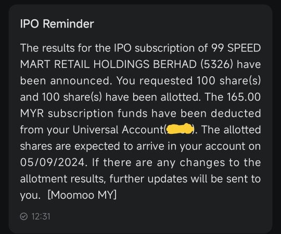Open the IPO Reminder title
Viewport: 281px width, 234px height.
click(x=57, y=23)
